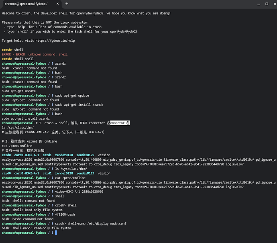
Task: Click the '# 会有一长串，找地方追加' comment line
Action: click(23, 151)
